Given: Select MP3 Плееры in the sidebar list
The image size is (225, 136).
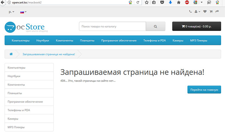Looking at the screenshot, I should pos(29,127).
